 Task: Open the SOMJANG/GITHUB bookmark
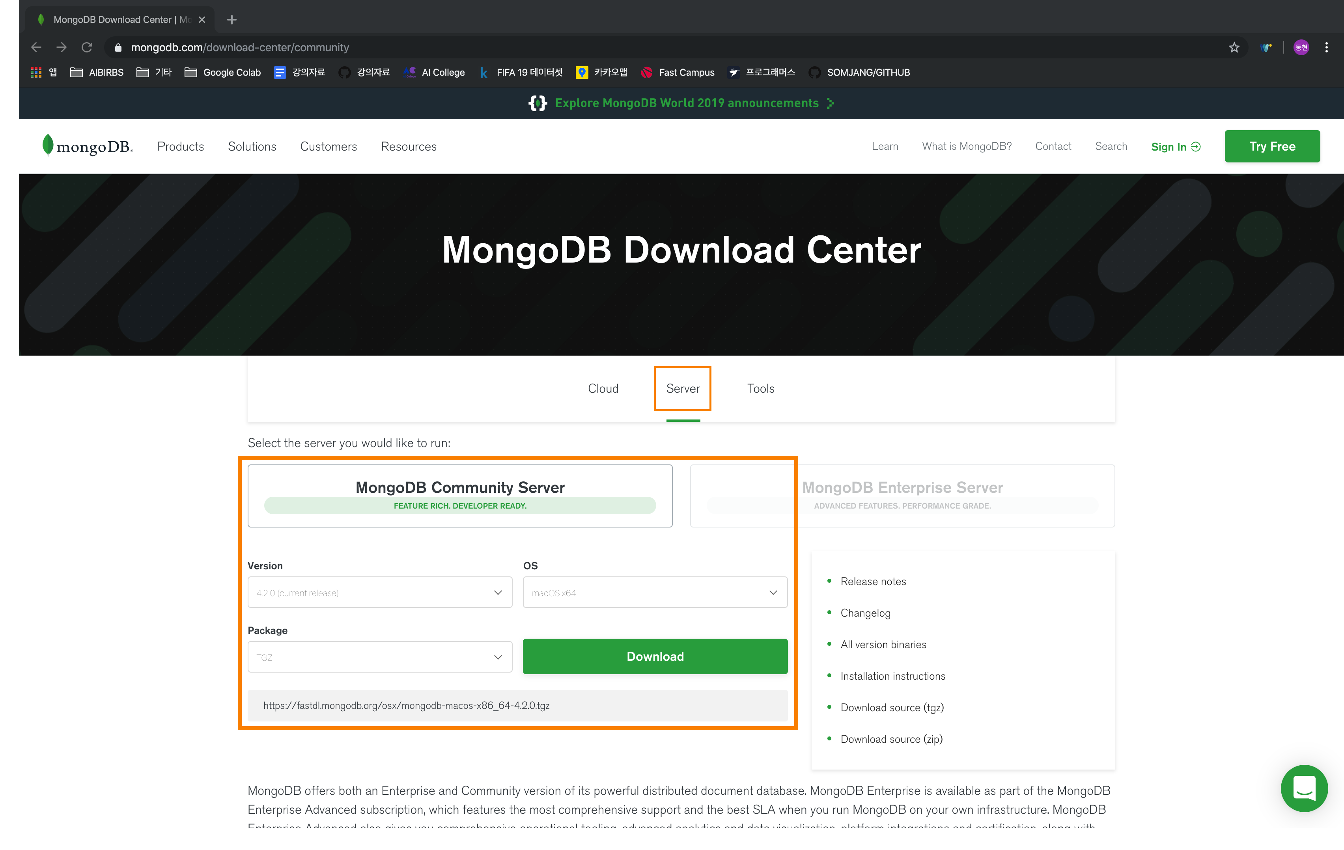pyautogui.click(x=859, y=73)
